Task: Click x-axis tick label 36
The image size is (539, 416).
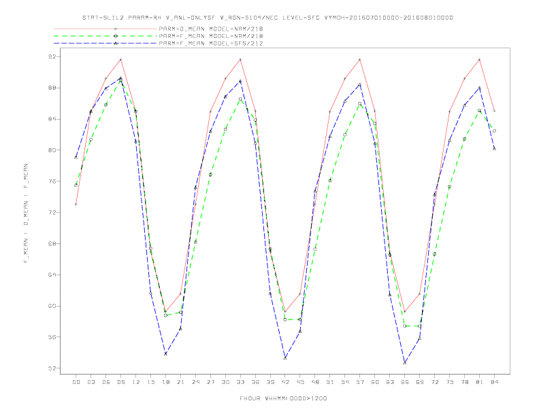Action: point(255,382)
